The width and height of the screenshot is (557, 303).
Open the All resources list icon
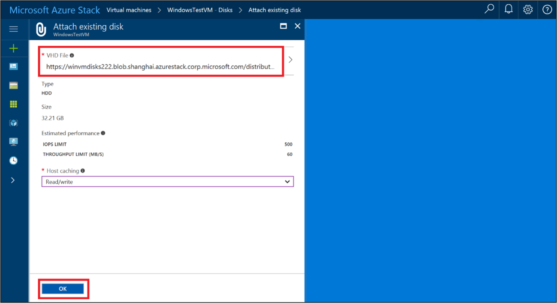click(13, 85)
